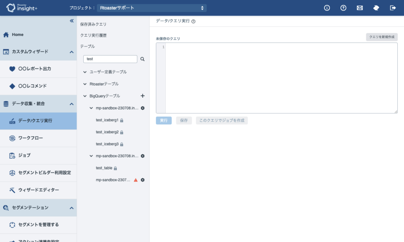Click inside the query editor text area

click(281, 78)
